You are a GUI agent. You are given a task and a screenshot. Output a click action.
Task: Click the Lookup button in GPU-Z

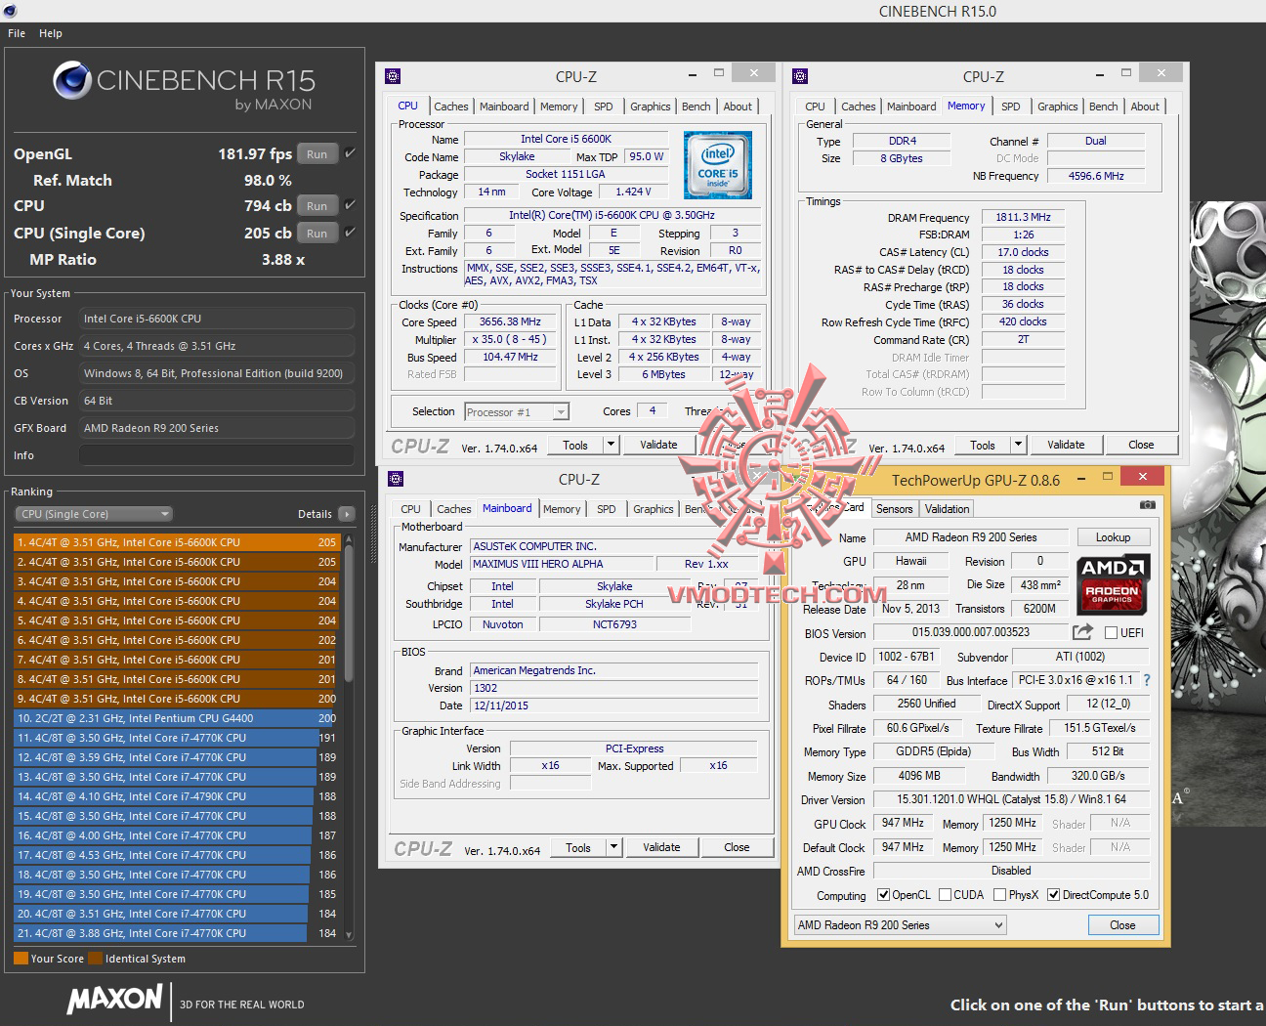click(1113, 537)
